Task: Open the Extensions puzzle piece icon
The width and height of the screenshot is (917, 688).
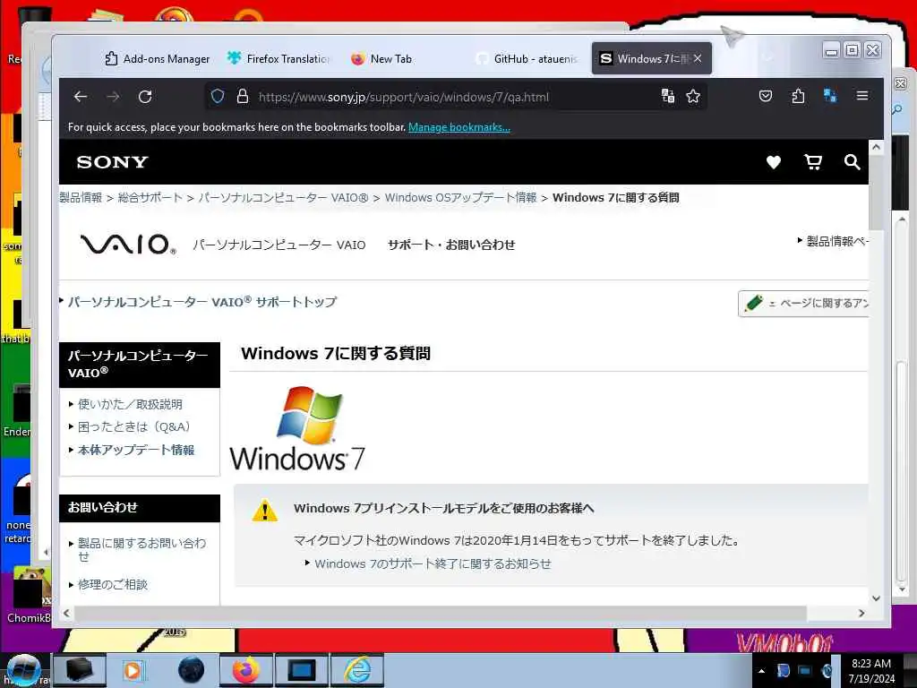Action: pos(798,96)
